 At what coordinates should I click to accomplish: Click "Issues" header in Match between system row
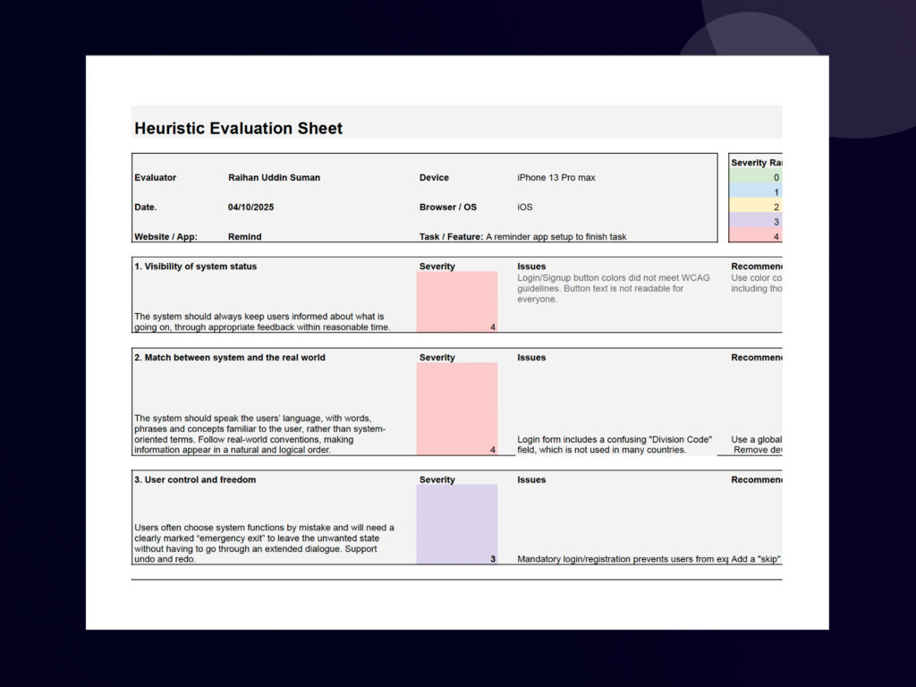click(531, 358)
